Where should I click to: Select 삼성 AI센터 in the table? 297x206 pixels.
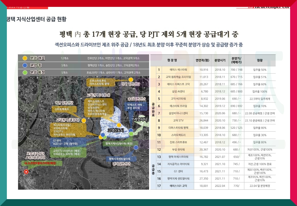coord(178,92)
